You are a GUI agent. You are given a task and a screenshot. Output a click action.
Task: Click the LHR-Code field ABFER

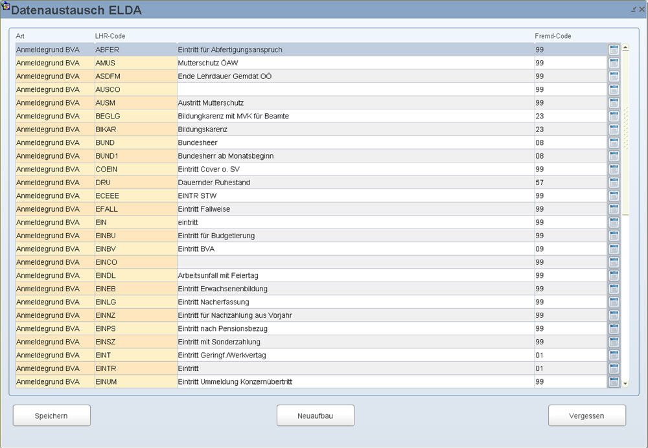click(135, 50)
